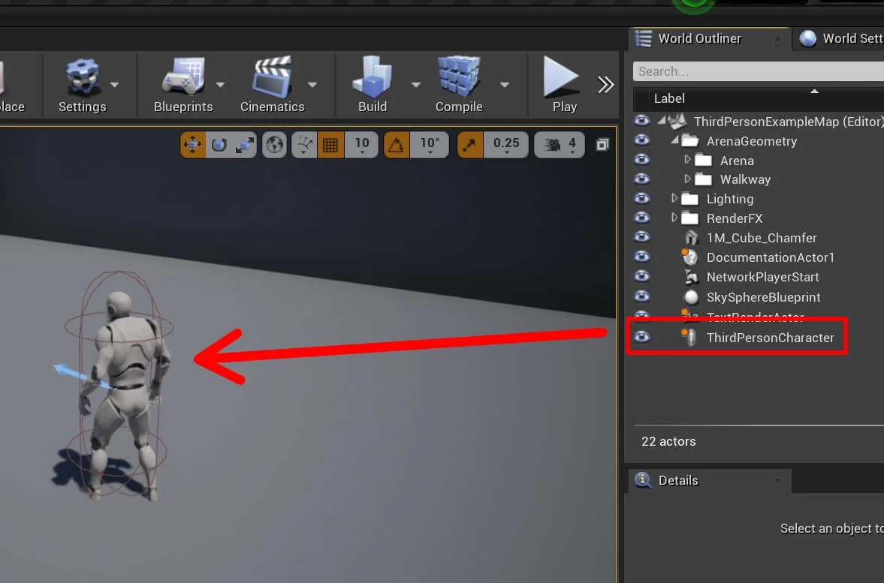
Task: Toggle world/local coordinate system globe icon
Action: pyautogui.click(x=275, y=144)
